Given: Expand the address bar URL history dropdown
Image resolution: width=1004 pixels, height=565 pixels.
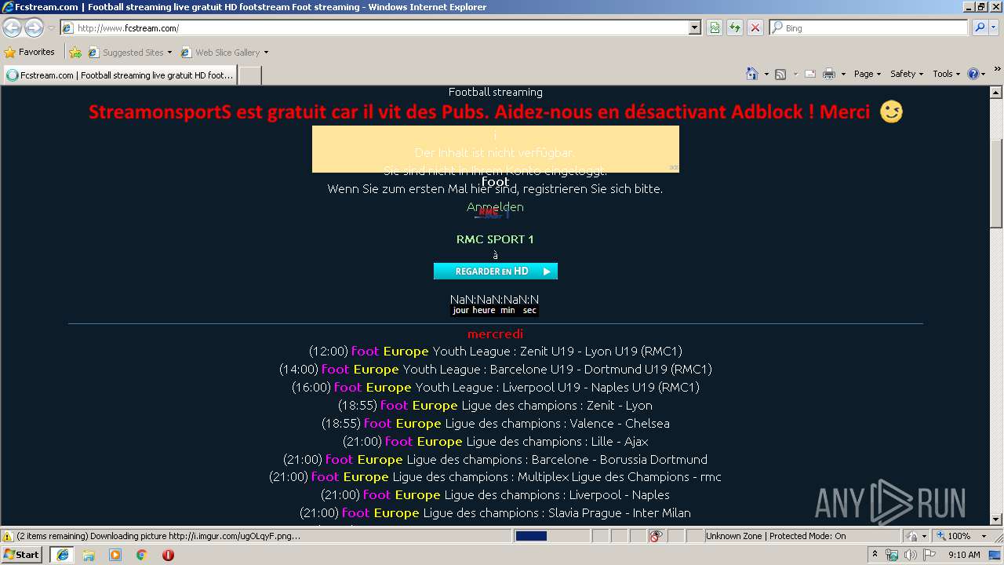Looking at the screenshot, I should [x=694, y=27].
